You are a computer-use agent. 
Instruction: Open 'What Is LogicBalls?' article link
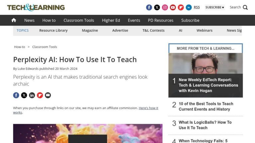click(x=205, y=125)
